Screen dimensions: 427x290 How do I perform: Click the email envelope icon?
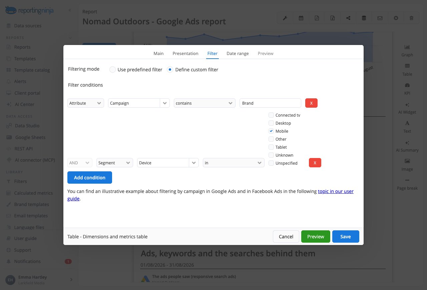point(380,18)
